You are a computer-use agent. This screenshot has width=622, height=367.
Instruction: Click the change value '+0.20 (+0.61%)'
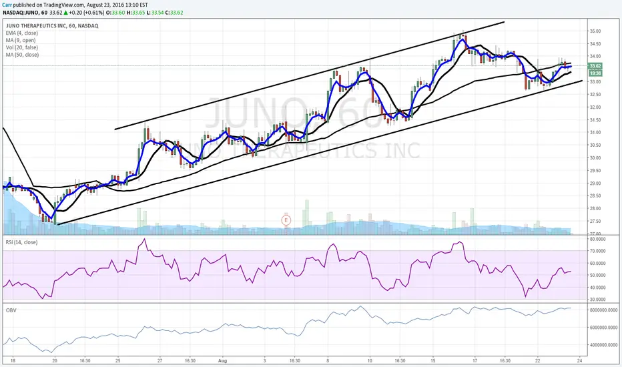click(x=87, y=13)
